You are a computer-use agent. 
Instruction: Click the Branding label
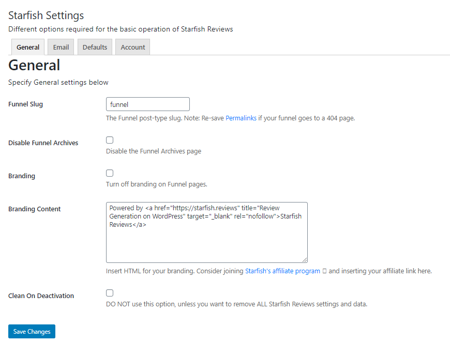(22, 176)
